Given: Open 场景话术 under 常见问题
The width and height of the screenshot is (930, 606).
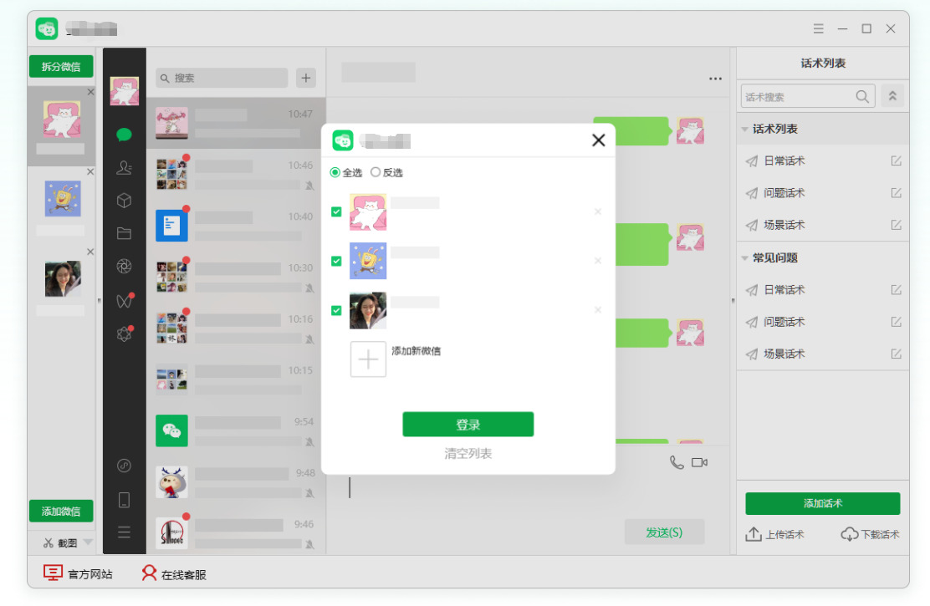Looking at the screenshot, I should click(784, 354).
